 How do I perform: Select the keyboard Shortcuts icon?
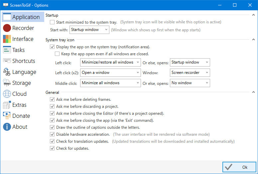[7, 61]
